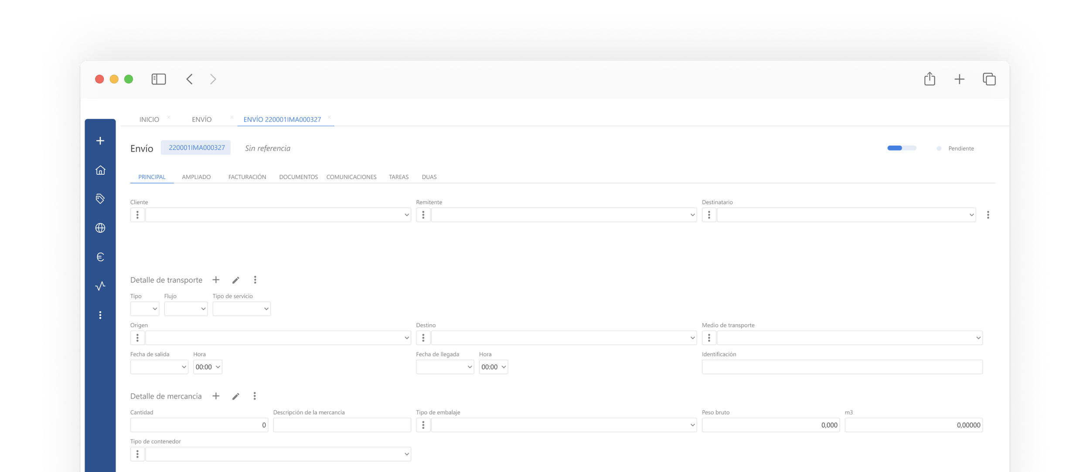Open the activity pulse icon in the sidebar
The image size is (1090, 472).
pyautogui.click(x=100, y=286)
